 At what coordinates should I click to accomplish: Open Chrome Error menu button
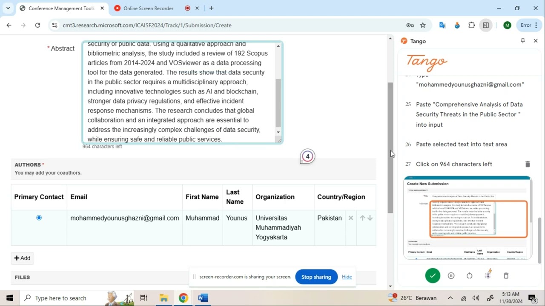[x=530, y=25]
